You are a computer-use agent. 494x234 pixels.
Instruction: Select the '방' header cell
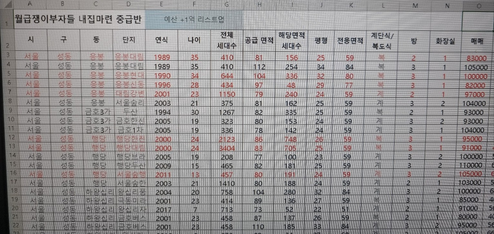[x=413, y=41]
